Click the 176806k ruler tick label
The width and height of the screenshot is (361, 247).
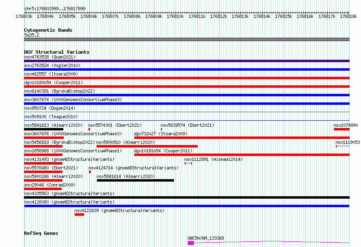pos(89,16)
